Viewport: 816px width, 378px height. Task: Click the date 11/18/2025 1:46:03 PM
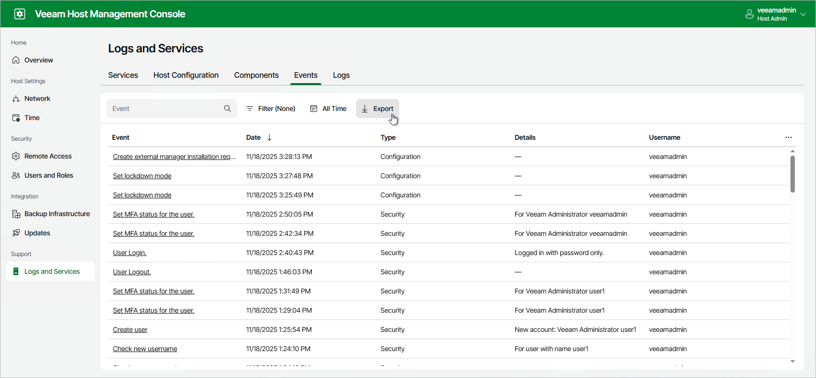click(279, 272)
